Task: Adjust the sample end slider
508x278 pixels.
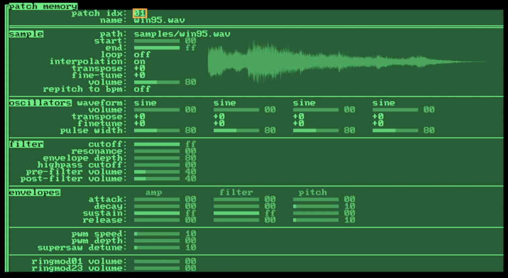Action: click(157, 48)
